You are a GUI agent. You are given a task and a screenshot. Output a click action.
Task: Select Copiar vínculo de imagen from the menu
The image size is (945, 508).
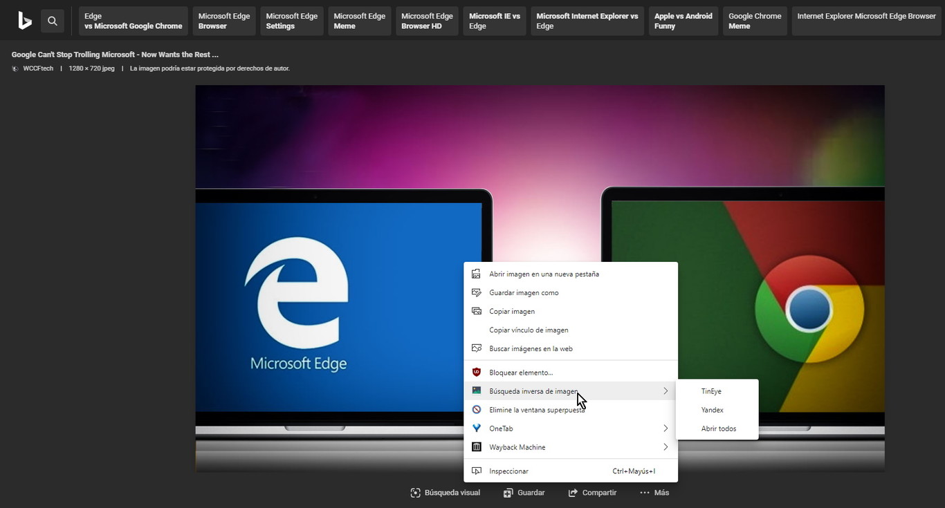coord(528,330)
